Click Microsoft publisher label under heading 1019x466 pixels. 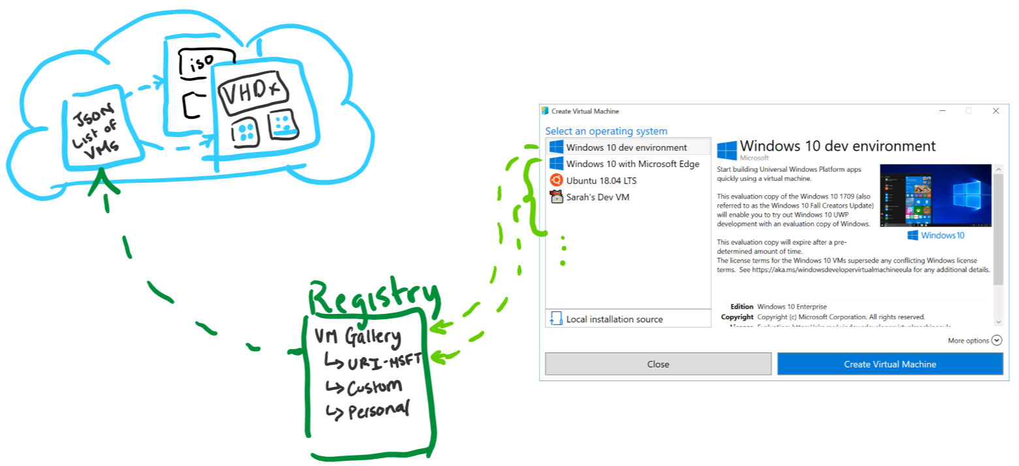coord(754,158)
